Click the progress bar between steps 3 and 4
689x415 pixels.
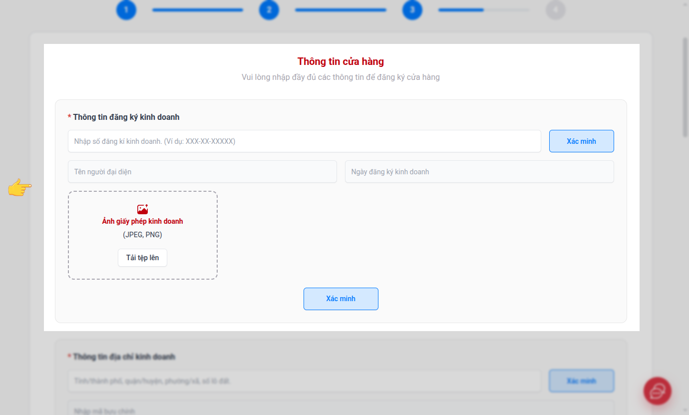click(483, 10)
